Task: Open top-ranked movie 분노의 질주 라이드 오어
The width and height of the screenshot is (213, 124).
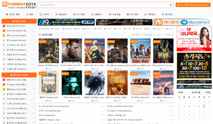Action: [x=17, y=26]
